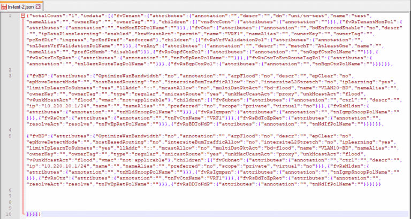This screenshot has height=219, width=411.
Task: Place cursor on closing brackets in line 10
Action: coord(34,214)
